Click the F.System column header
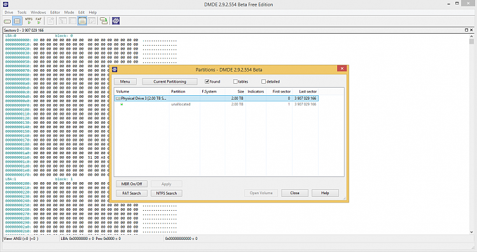 [212, 91]
